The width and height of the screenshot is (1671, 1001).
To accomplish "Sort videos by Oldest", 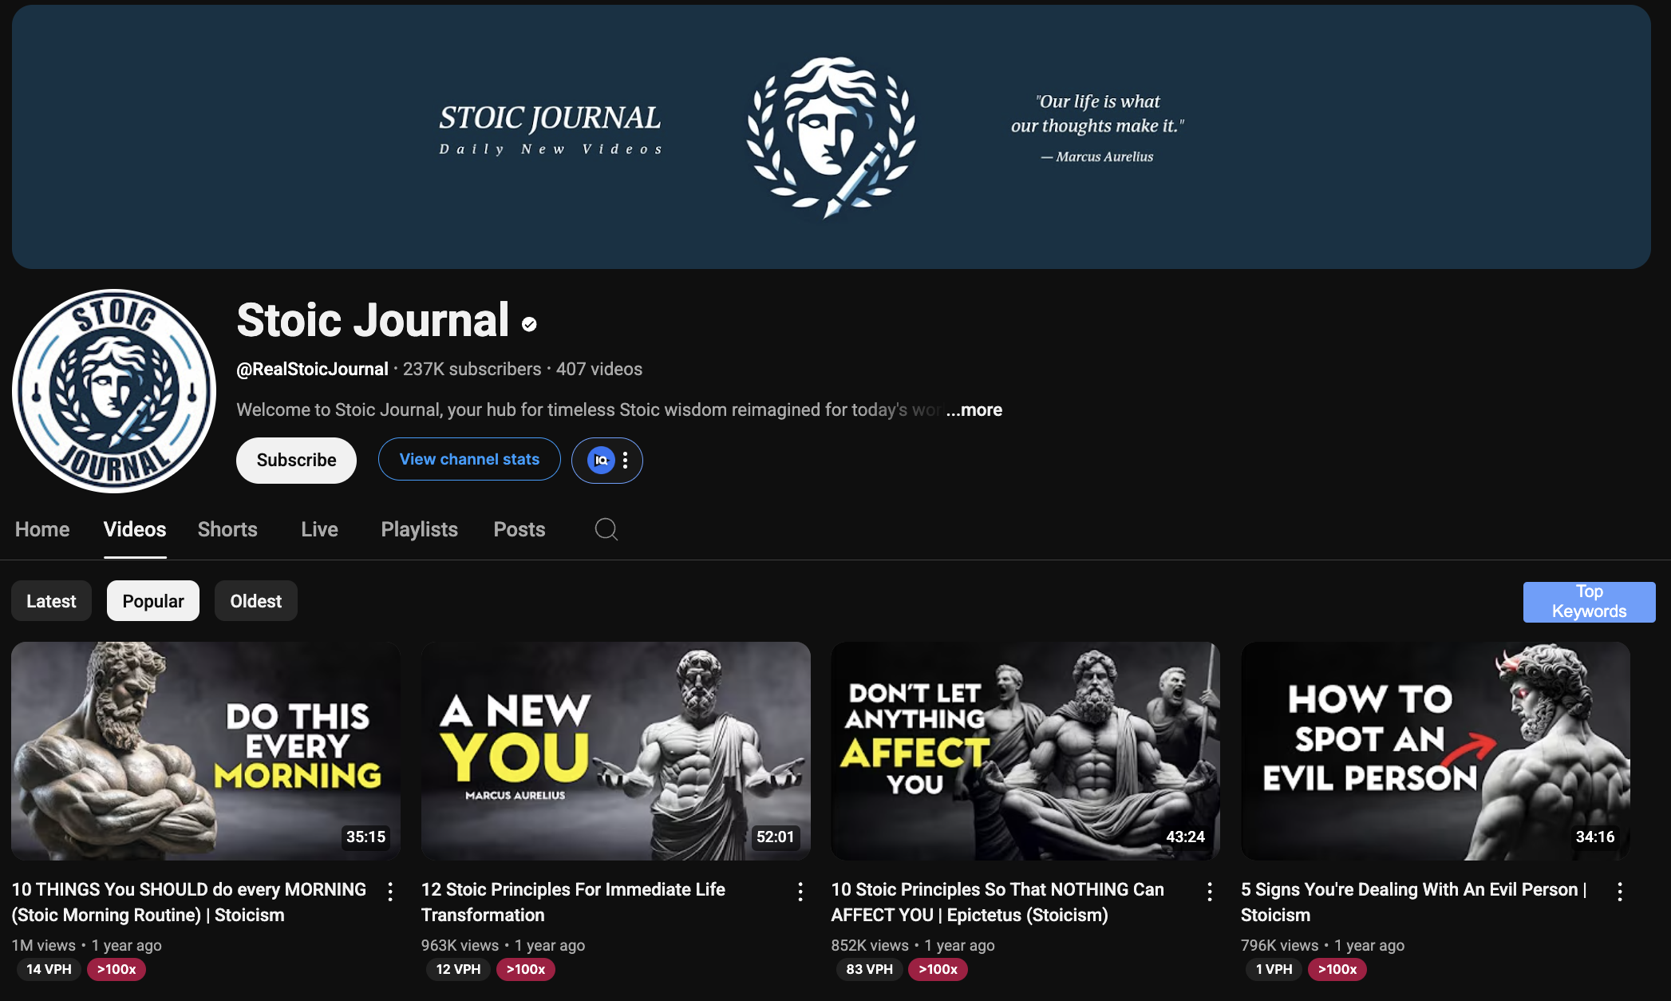I will click(x=256, y=601).
